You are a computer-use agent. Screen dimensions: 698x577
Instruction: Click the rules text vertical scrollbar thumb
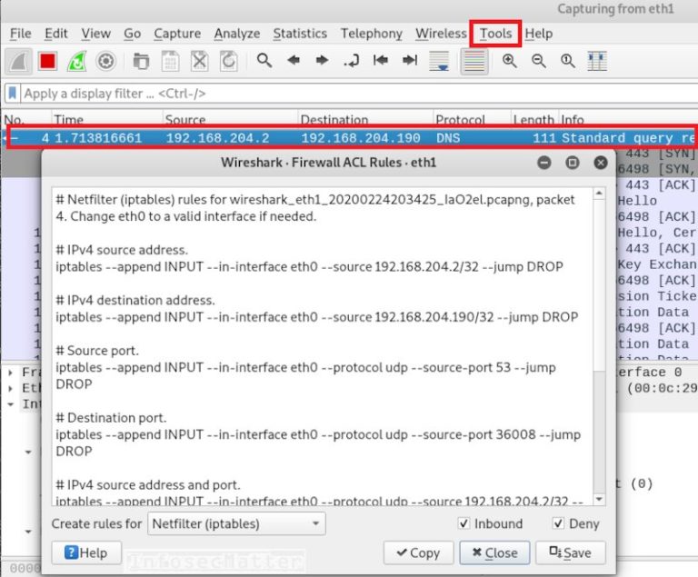click(x=599, y=285)
